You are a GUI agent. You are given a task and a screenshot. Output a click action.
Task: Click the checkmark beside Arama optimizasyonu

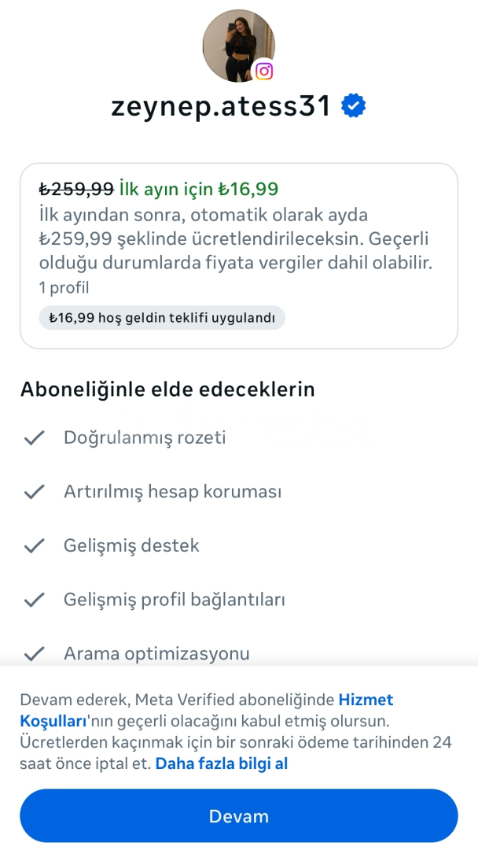[34, 654]
